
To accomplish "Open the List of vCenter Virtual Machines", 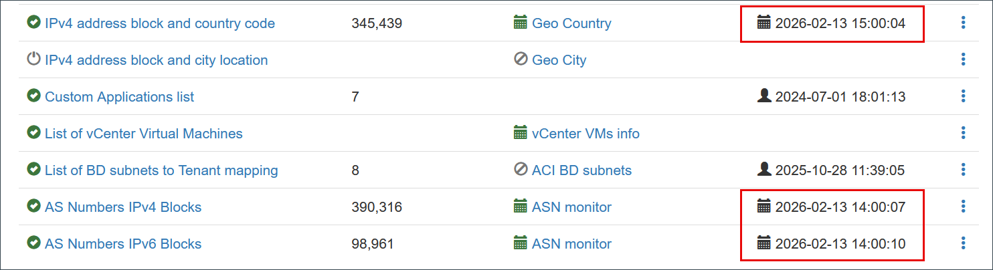I will 143,134.
